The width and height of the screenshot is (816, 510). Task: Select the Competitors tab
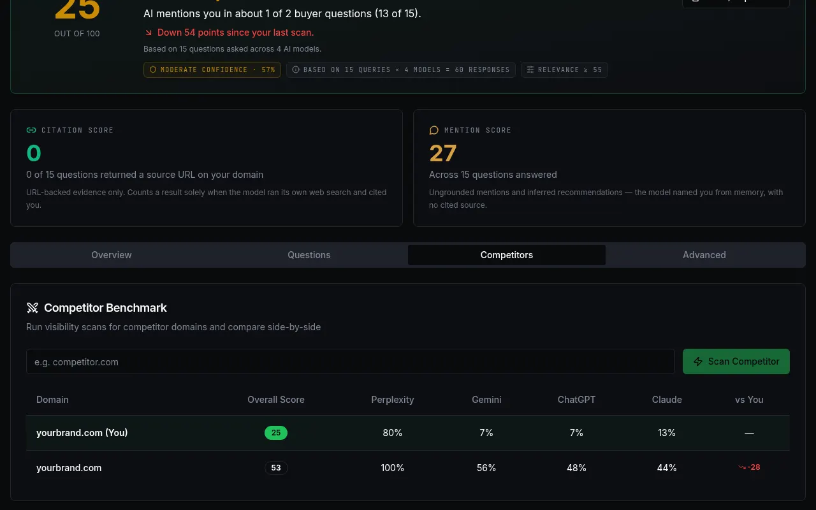tap(507, 255)
